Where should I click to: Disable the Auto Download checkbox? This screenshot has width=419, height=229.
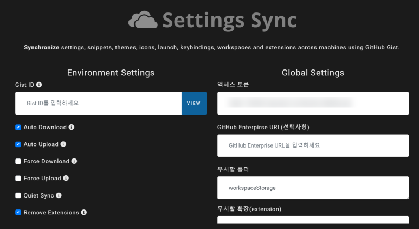pyautogui.click(x=18, y=128)
